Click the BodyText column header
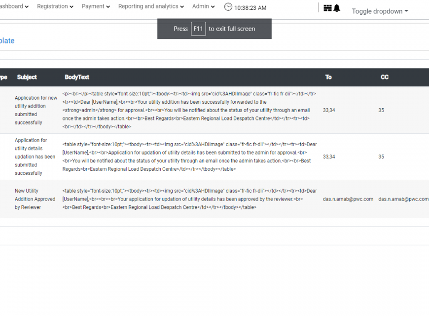Screen dimensions: 429x316 point(77,77)
